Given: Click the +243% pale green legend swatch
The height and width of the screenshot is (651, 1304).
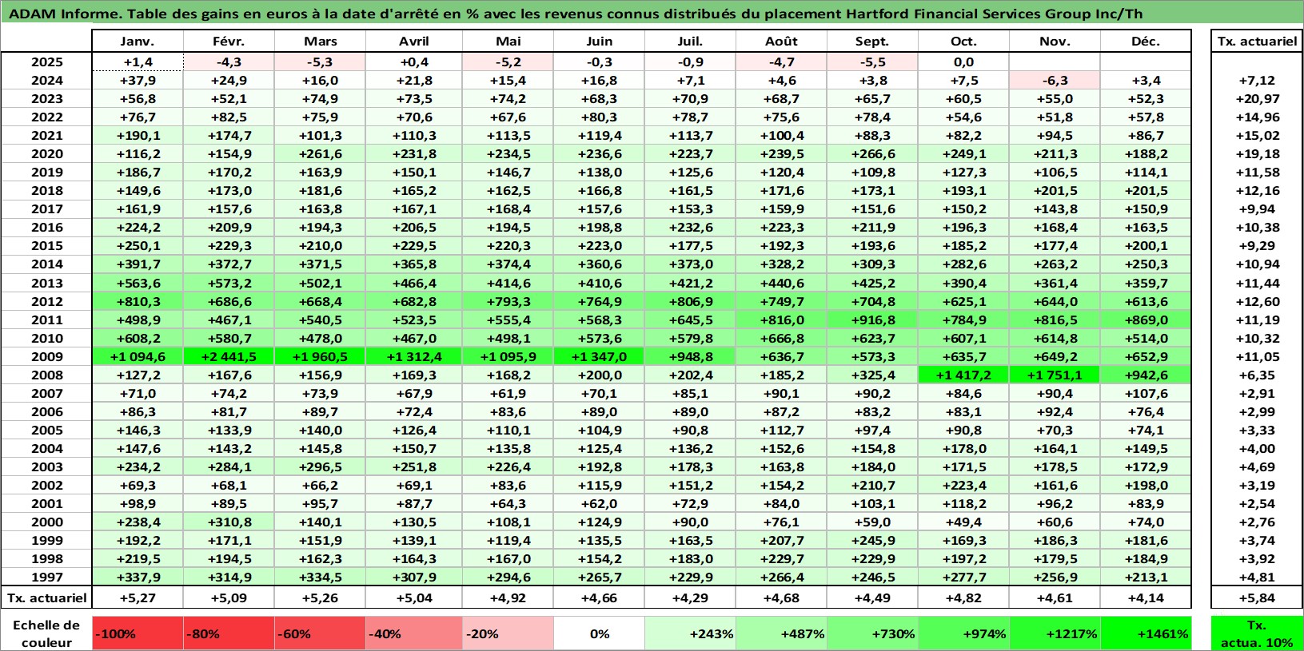Looking at the screenshot, I should 690,633.
